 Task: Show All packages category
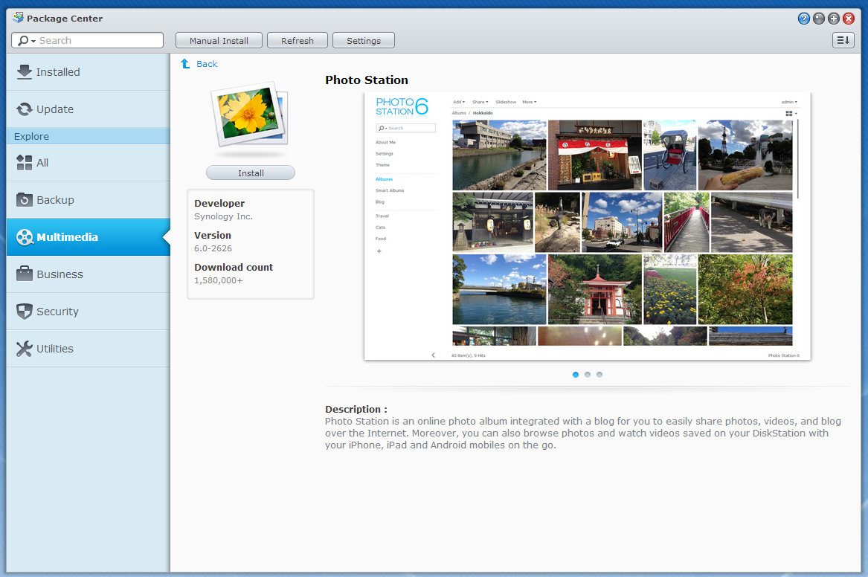(89, 163)
